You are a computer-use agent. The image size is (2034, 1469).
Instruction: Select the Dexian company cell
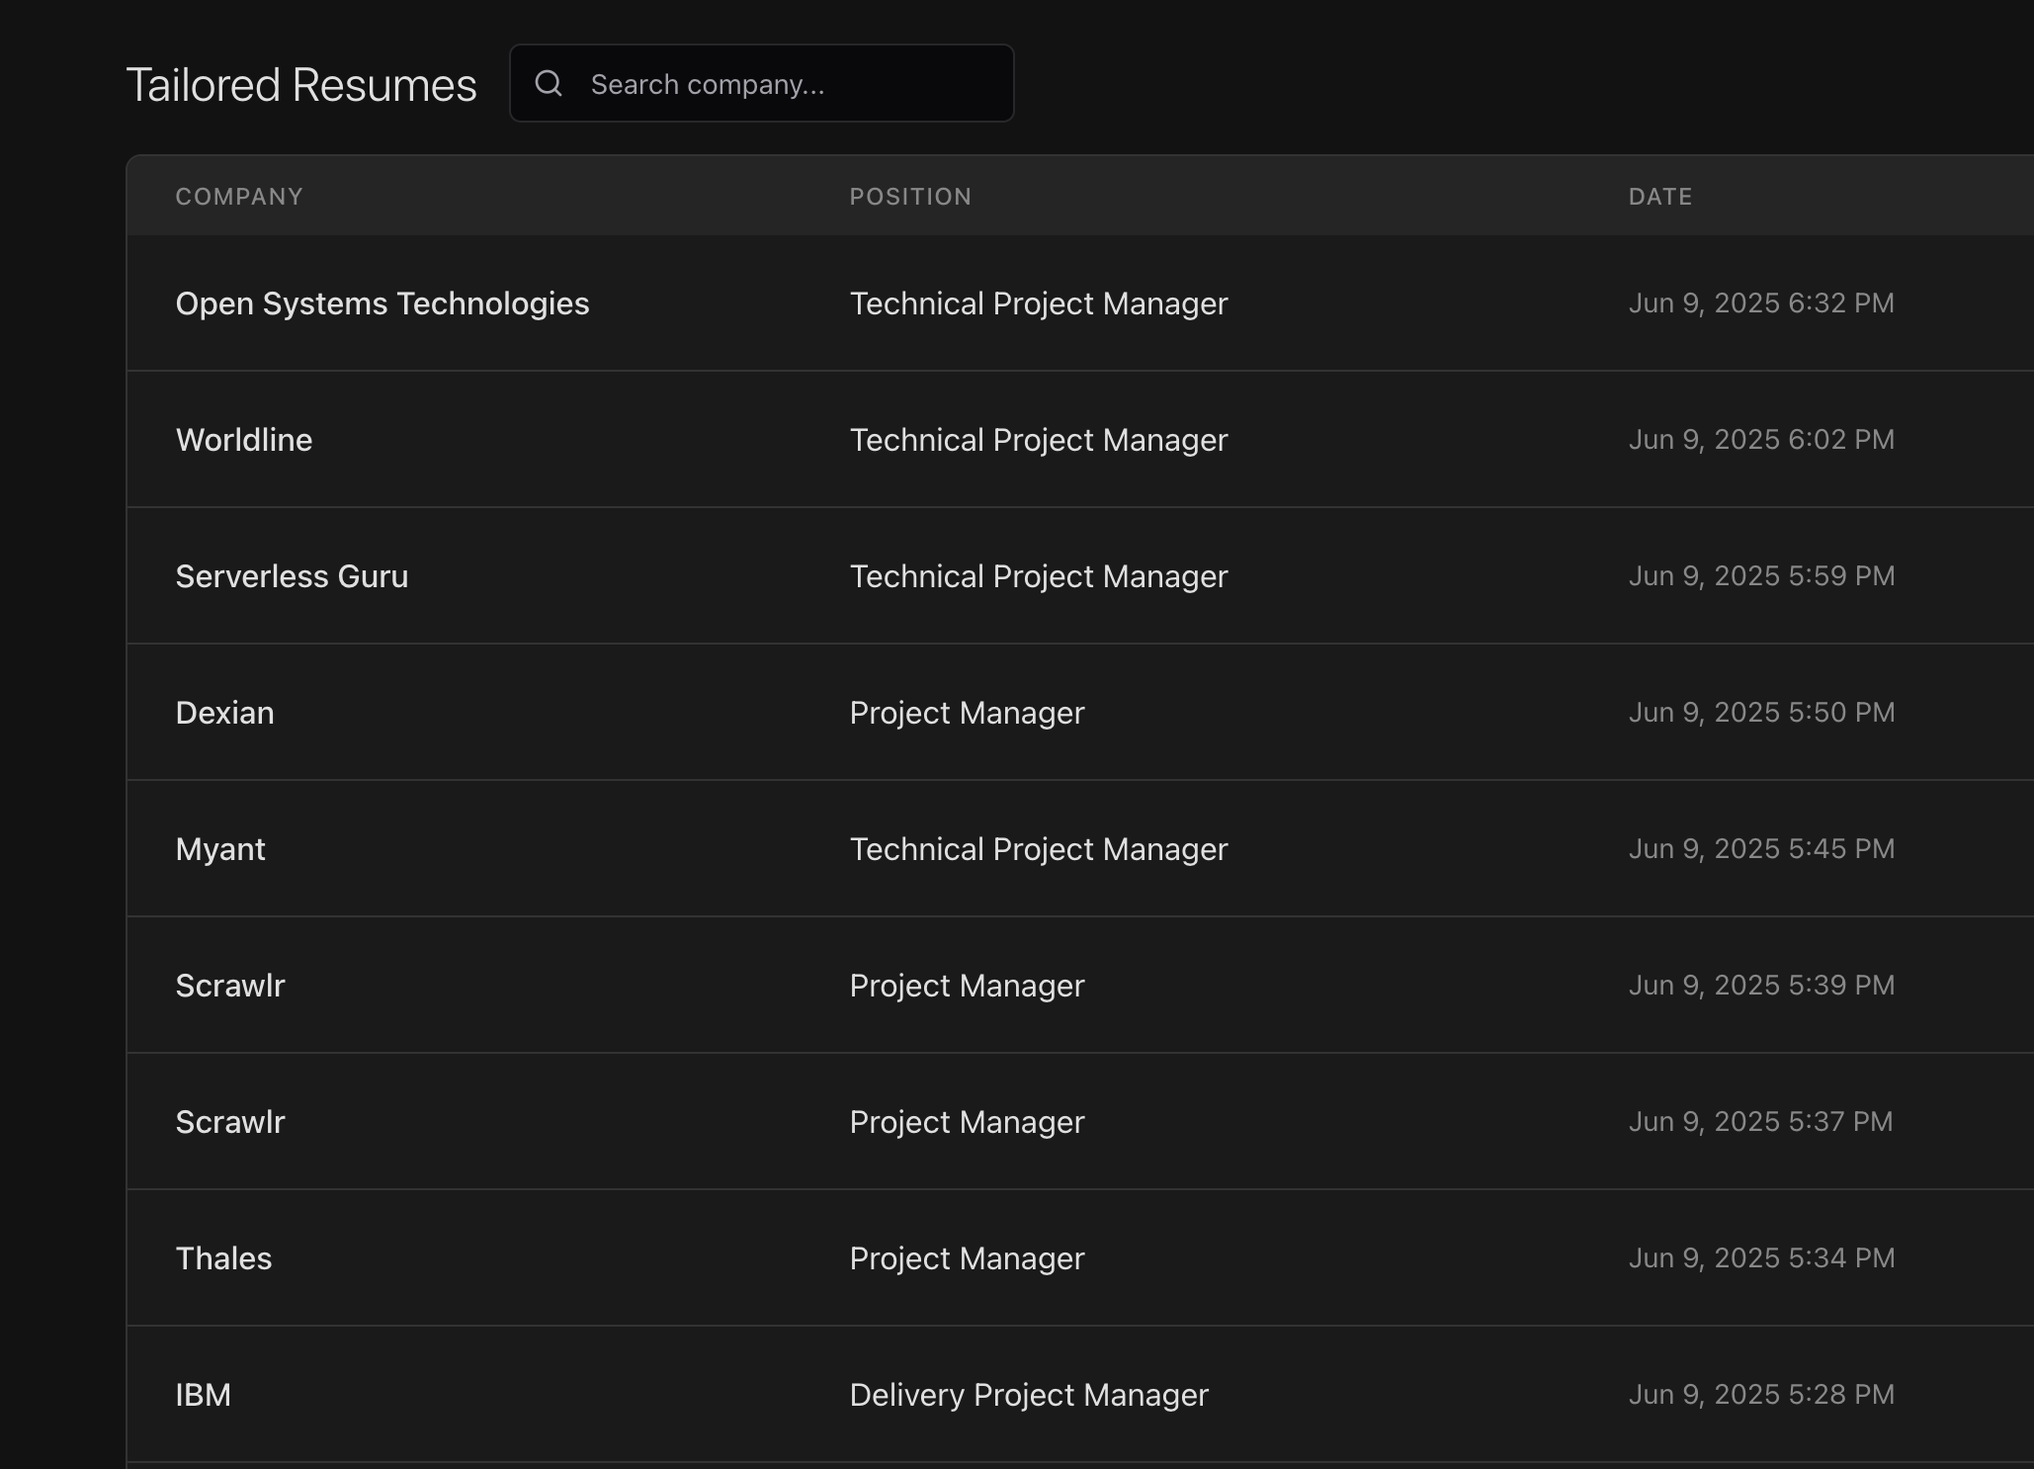(224, 712)
